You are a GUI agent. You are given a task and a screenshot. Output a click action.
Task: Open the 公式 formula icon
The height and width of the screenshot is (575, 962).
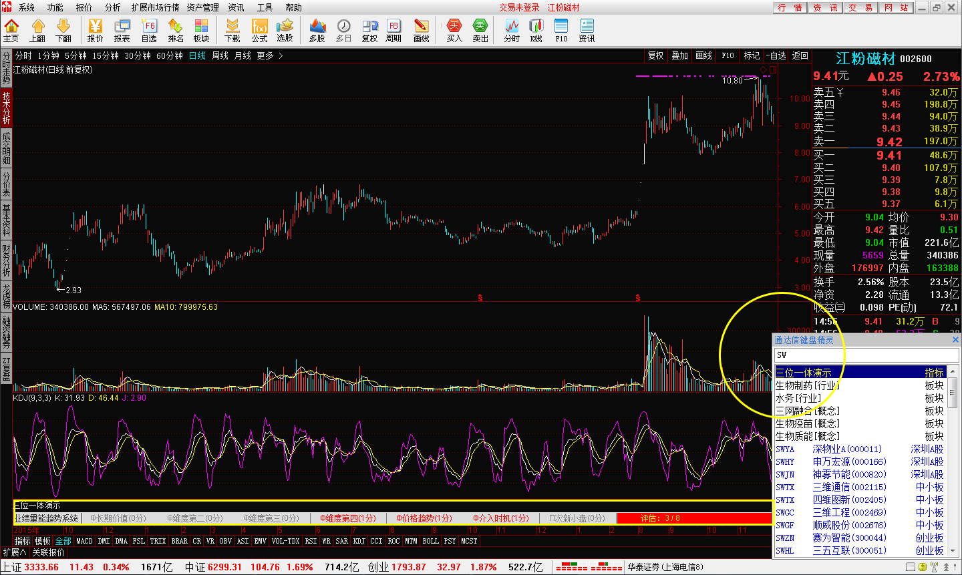pos(259,31)
